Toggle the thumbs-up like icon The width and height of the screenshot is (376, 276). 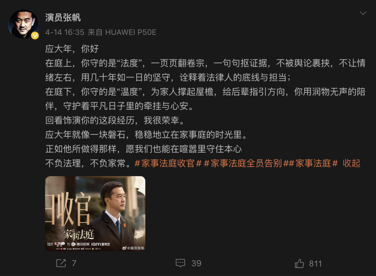299,263
